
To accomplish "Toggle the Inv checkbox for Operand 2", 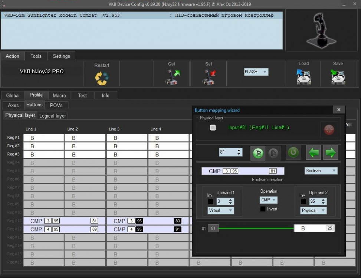I will [x=303, y=202].
